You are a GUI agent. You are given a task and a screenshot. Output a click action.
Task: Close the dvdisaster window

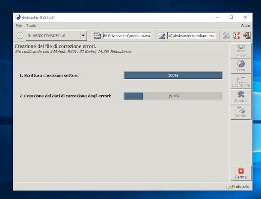click(x=245, y=17)
